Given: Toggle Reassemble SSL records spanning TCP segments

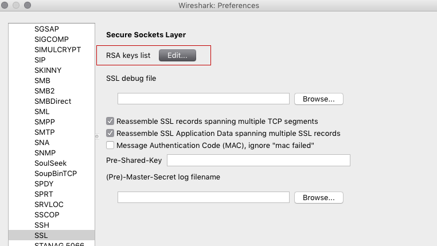Looking at the screenshot, I should (x=110, y=121).
